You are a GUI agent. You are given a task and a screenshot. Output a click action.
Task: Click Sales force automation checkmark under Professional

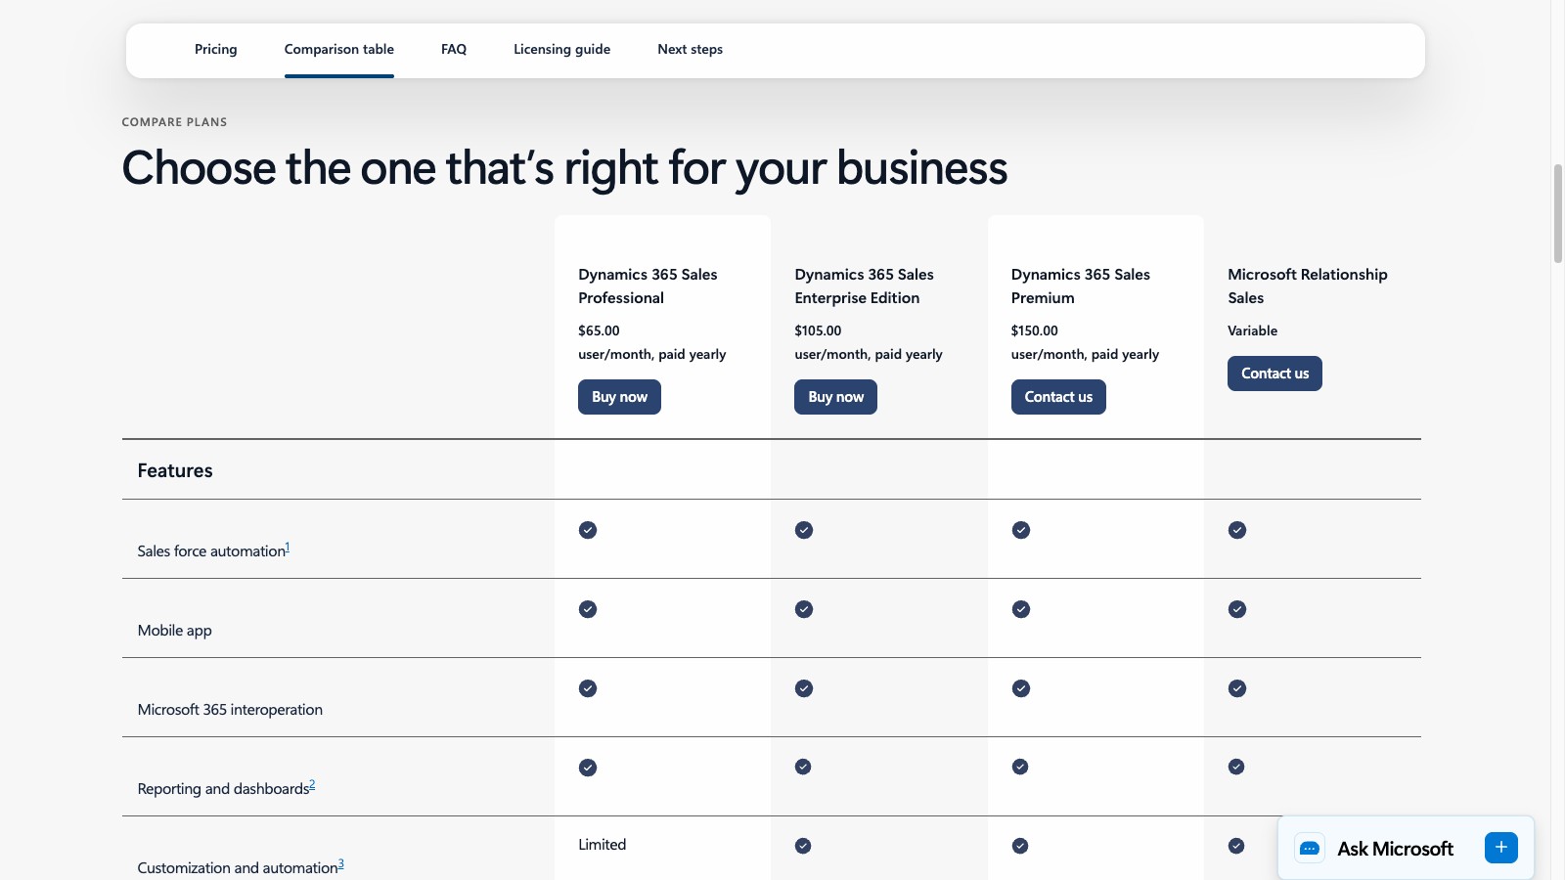pos(588,530)
